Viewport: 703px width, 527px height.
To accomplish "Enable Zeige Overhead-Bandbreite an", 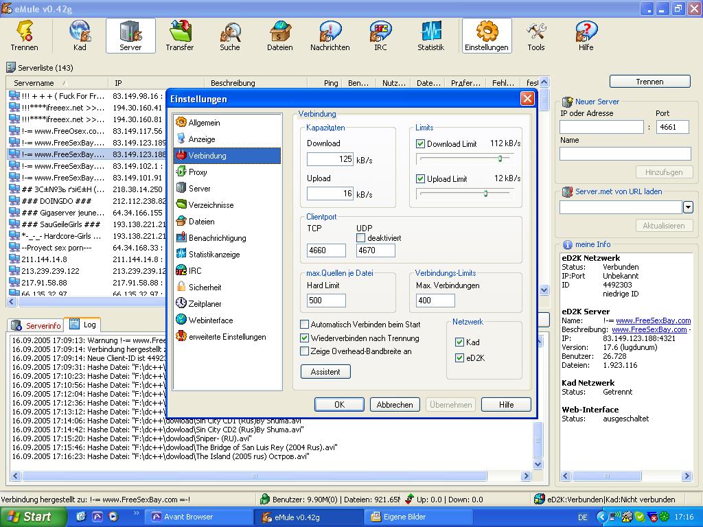I will (x=304, y=351).
